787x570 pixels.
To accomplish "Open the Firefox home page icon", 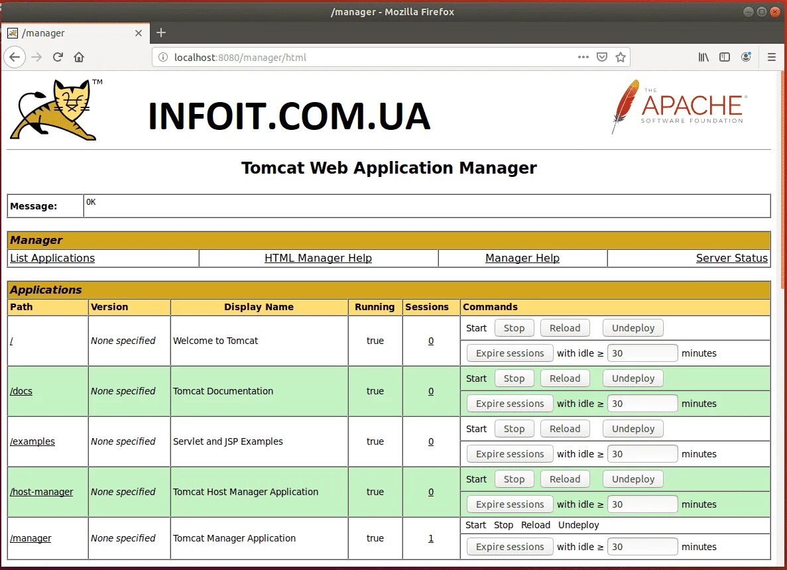I will (x=79, y=57).
